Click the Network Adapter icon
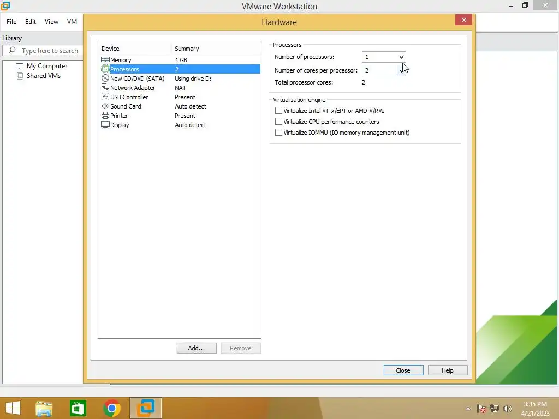The height and width of the screenshot is (419, 559). point(105,87)
